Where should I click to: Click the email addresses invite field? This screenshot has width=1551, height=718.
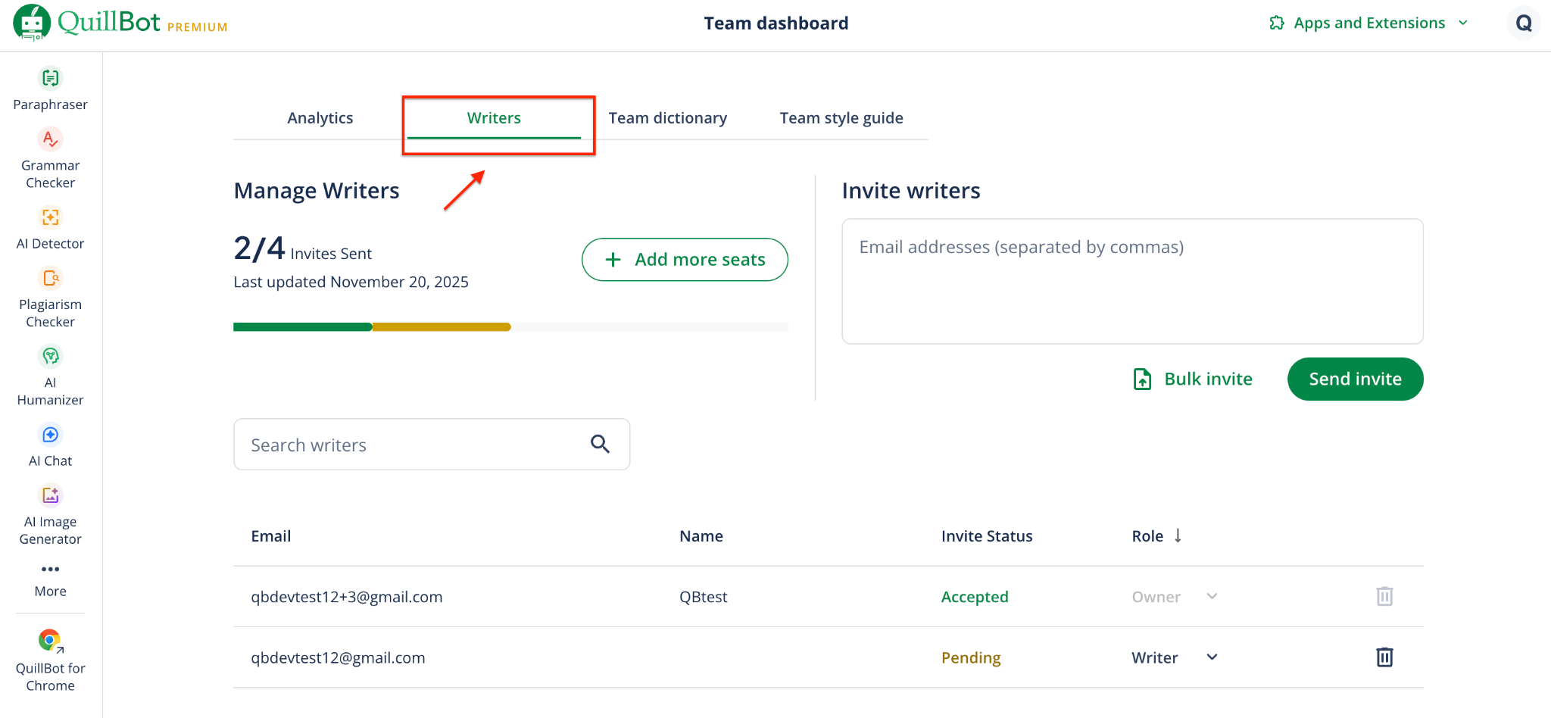point(1131,281)
